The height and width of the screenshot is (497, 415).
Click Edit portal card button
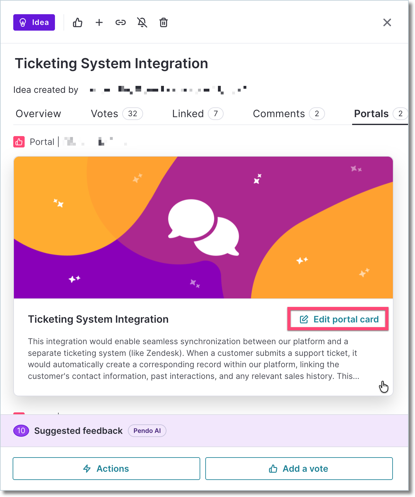(x=338, y=319)
